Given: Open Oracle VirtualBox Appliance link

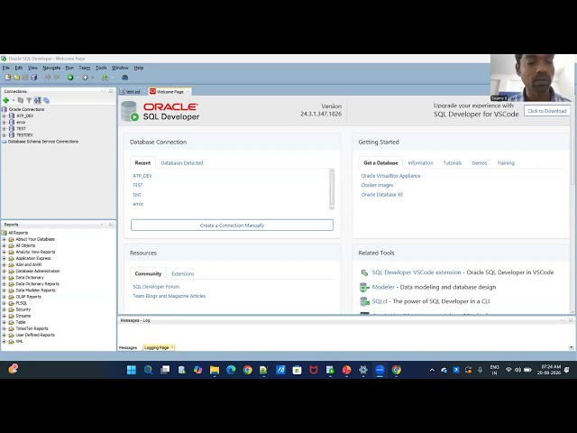Looking at the screenshot, I should coord(390,176).
